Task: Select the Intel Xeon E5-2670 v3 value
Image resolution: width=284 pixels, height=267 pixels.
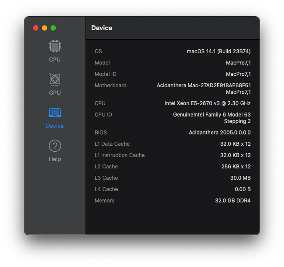Action: (x=207, y=103)
